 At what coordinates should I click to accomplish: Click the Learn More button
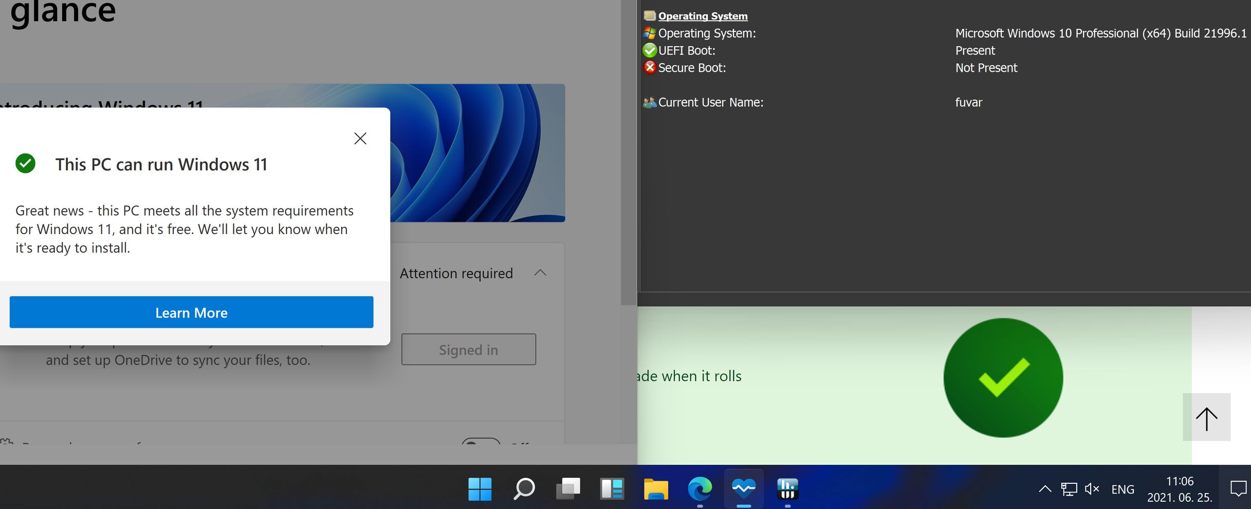click(191, 312)
